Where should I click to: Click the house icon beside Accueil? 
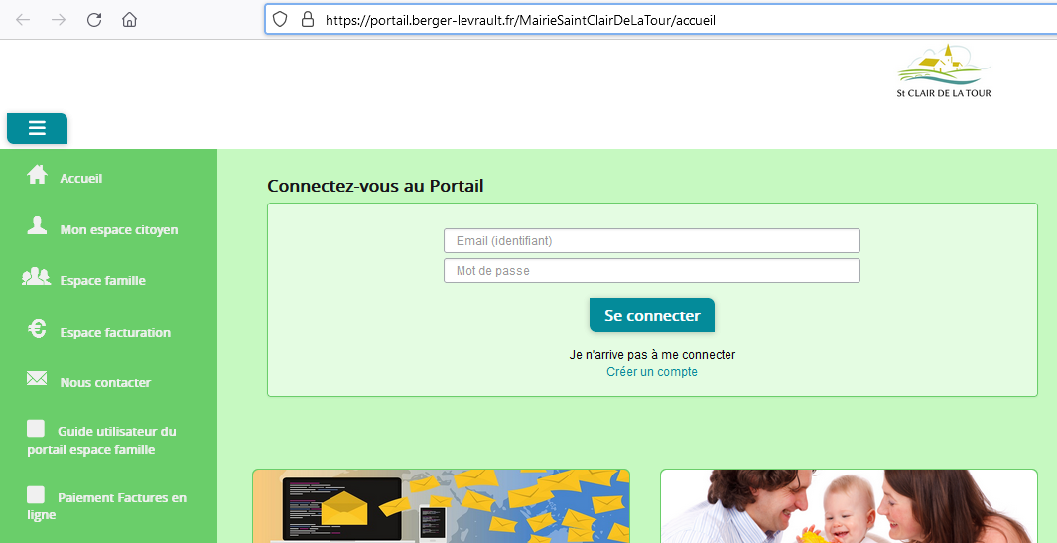(37, 175)
